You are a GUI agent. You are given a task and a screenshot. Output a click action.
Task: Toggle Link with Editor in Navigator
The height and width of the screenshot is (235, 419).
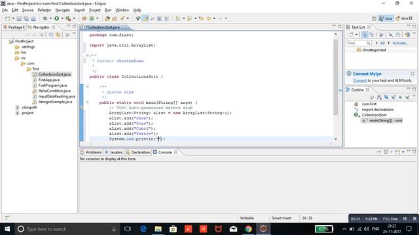58,35
